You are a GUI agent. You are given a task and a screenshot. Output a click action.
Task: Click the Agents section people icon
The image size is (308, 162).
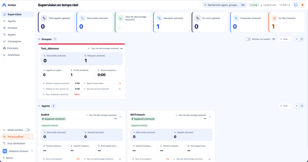coord(39,106)
